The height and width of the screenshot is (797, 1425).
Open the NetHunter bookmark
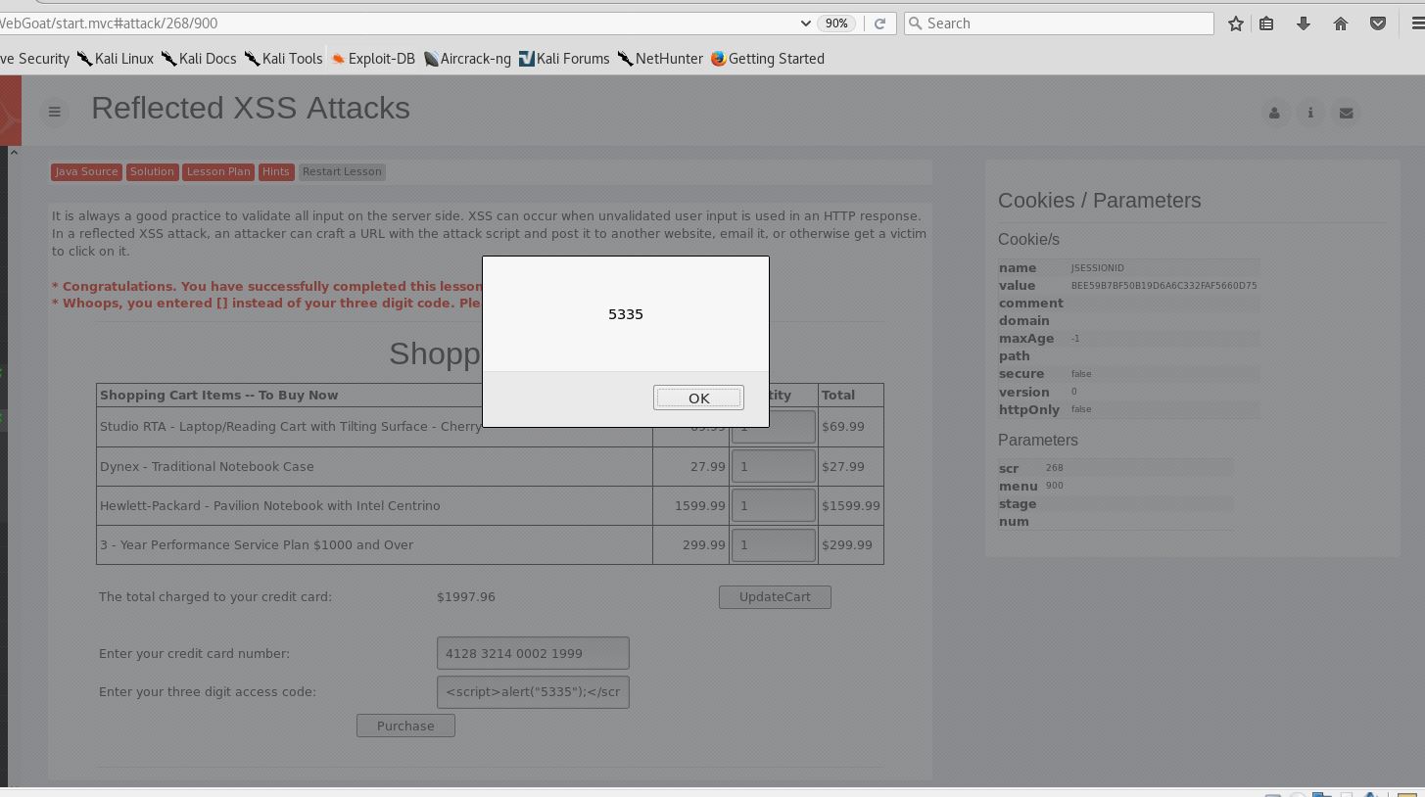click(660, 59)
